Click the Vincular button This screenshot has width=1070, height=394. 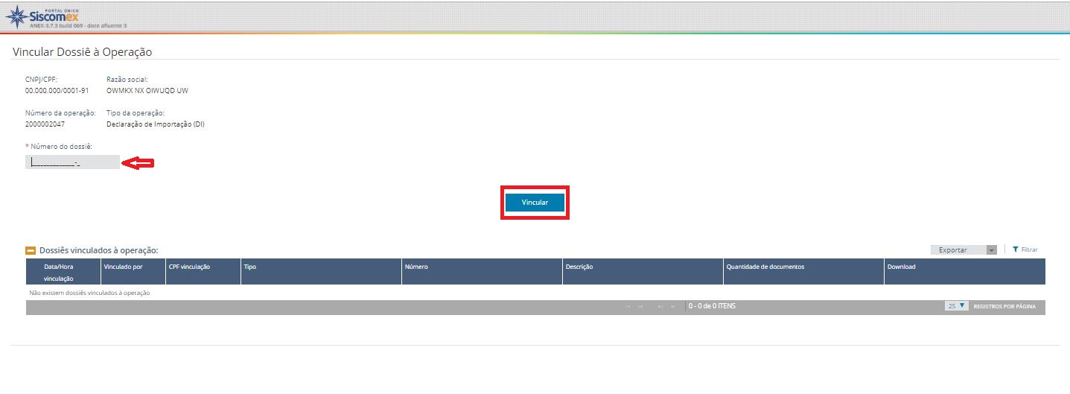535,203
